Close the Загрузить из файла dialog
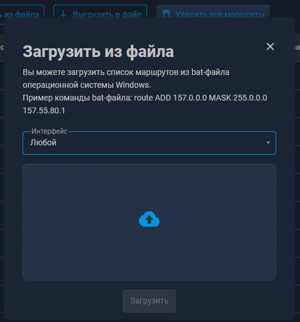 coord(270,46)
